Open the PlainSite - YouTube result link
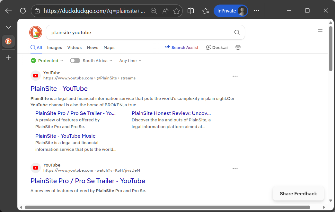Viewport: 335px width, 212px height. point(59,89)
